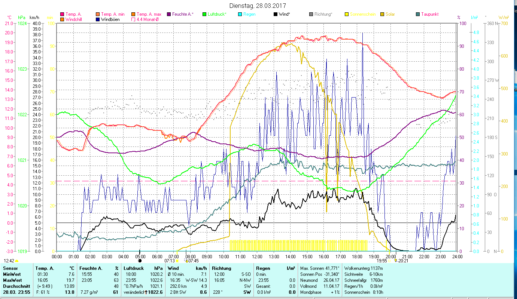This screenshot has height=299, width=517.
Task: Click the moon marker below 05:00
Action: pos(140,261)
